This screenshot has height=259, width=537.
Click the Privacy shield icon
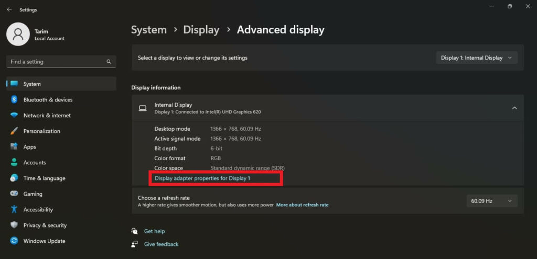pyautogui.click(x=14, y=225)
